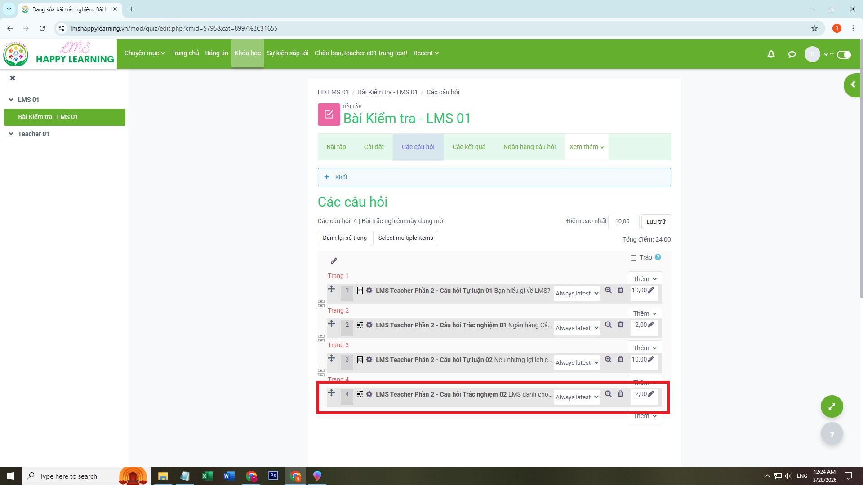Click the page break icon below question 2
This screenshot has height=485, width=863.
click(321, 338)
